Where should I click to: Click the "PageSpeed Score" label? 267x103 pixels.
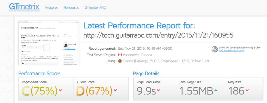point(34,82)
